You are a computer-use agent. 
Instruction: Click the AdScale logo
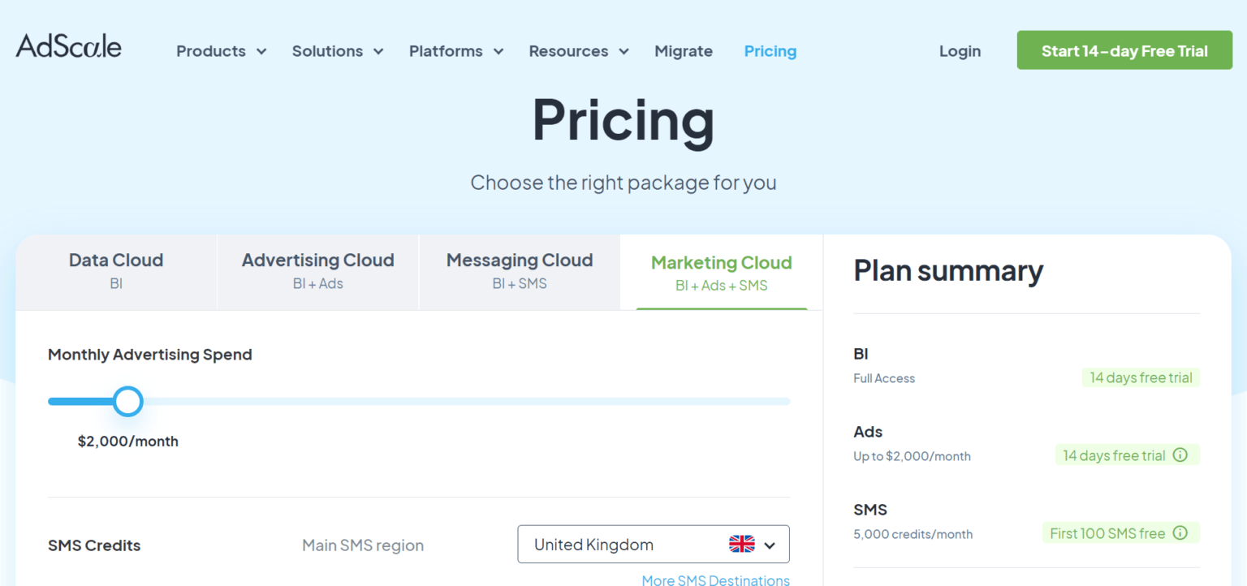(x=68, y=46)
